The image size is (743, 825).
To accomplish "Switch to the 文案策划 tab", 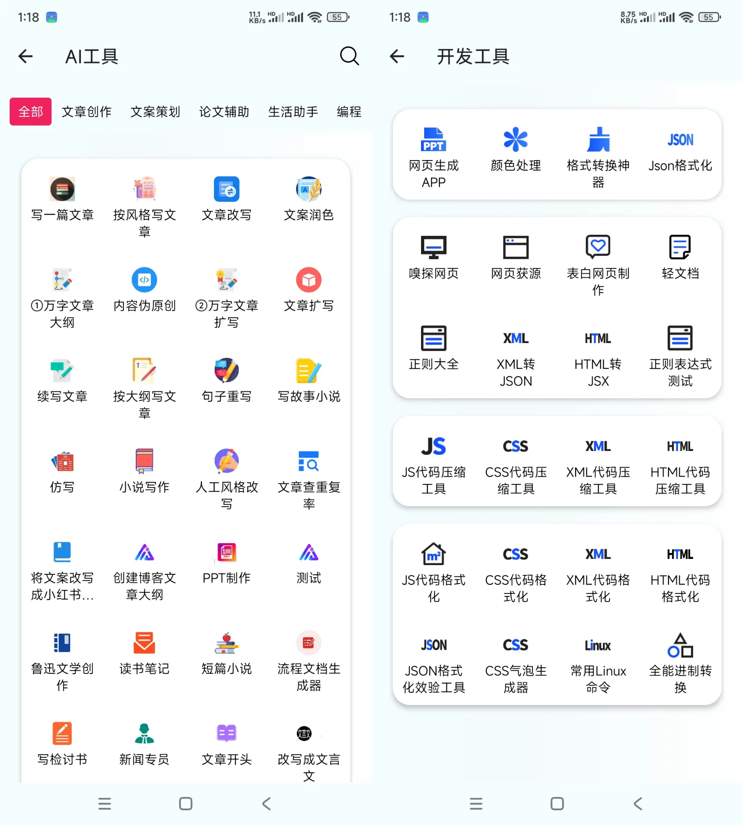I will [155, 111].
